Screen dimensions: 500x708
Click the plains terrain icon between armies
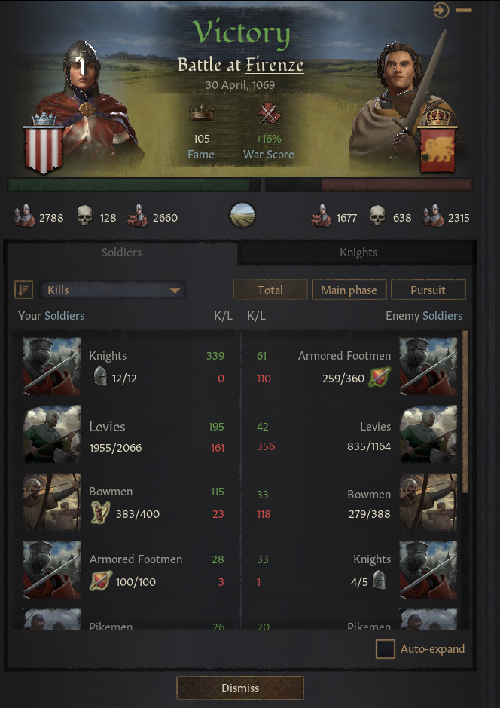click(242, 216)
